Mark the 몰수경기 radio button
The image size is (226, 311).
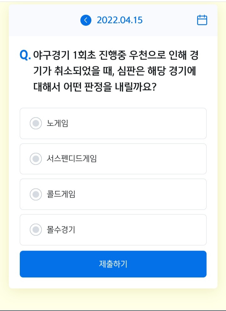click(36, 230)
